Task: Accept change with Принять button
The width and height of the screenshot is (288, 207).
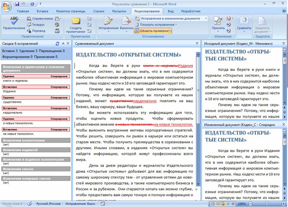Action: (x=218, y=25)
